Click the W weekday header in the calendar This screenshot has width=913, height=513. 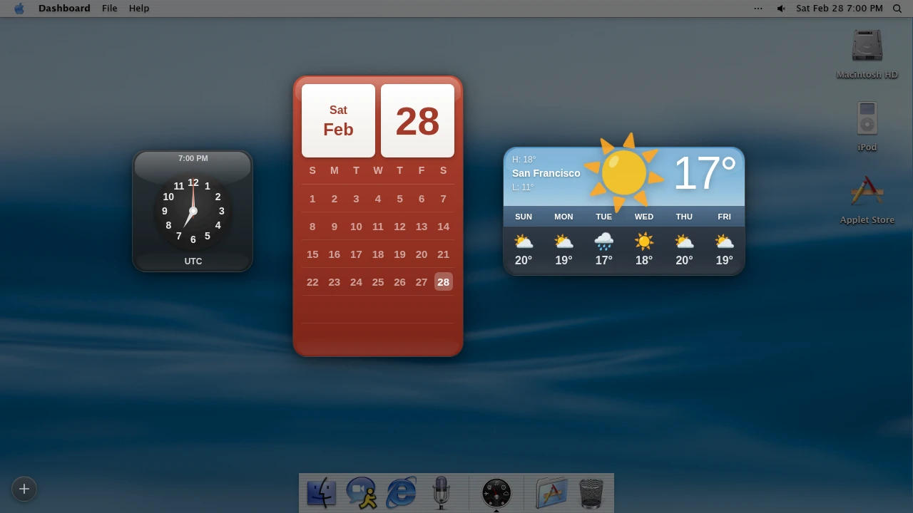pos(378,170)
